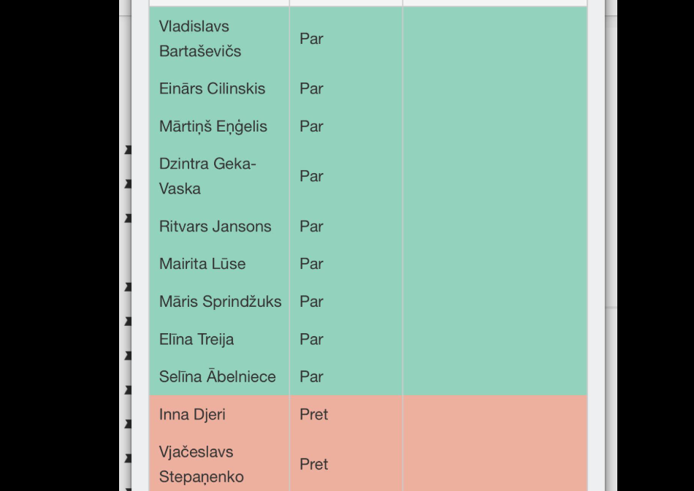Select Pret beside Vjačeslavs Stepaņenko
This screenshot has width=694, height=491.
coord(314,464)
